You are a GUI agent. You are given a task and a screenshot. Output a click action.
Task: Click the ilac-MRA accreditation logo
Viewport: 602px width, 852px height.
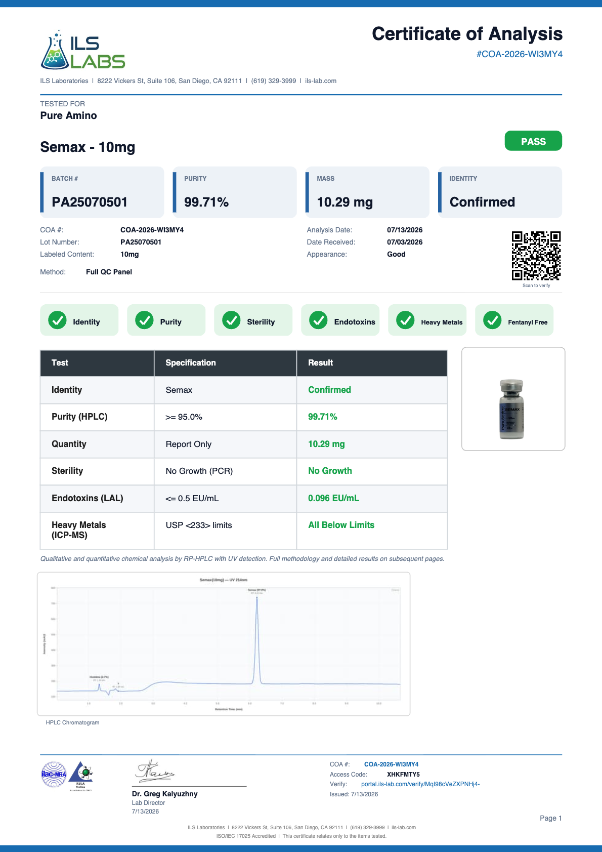[54, 775]
